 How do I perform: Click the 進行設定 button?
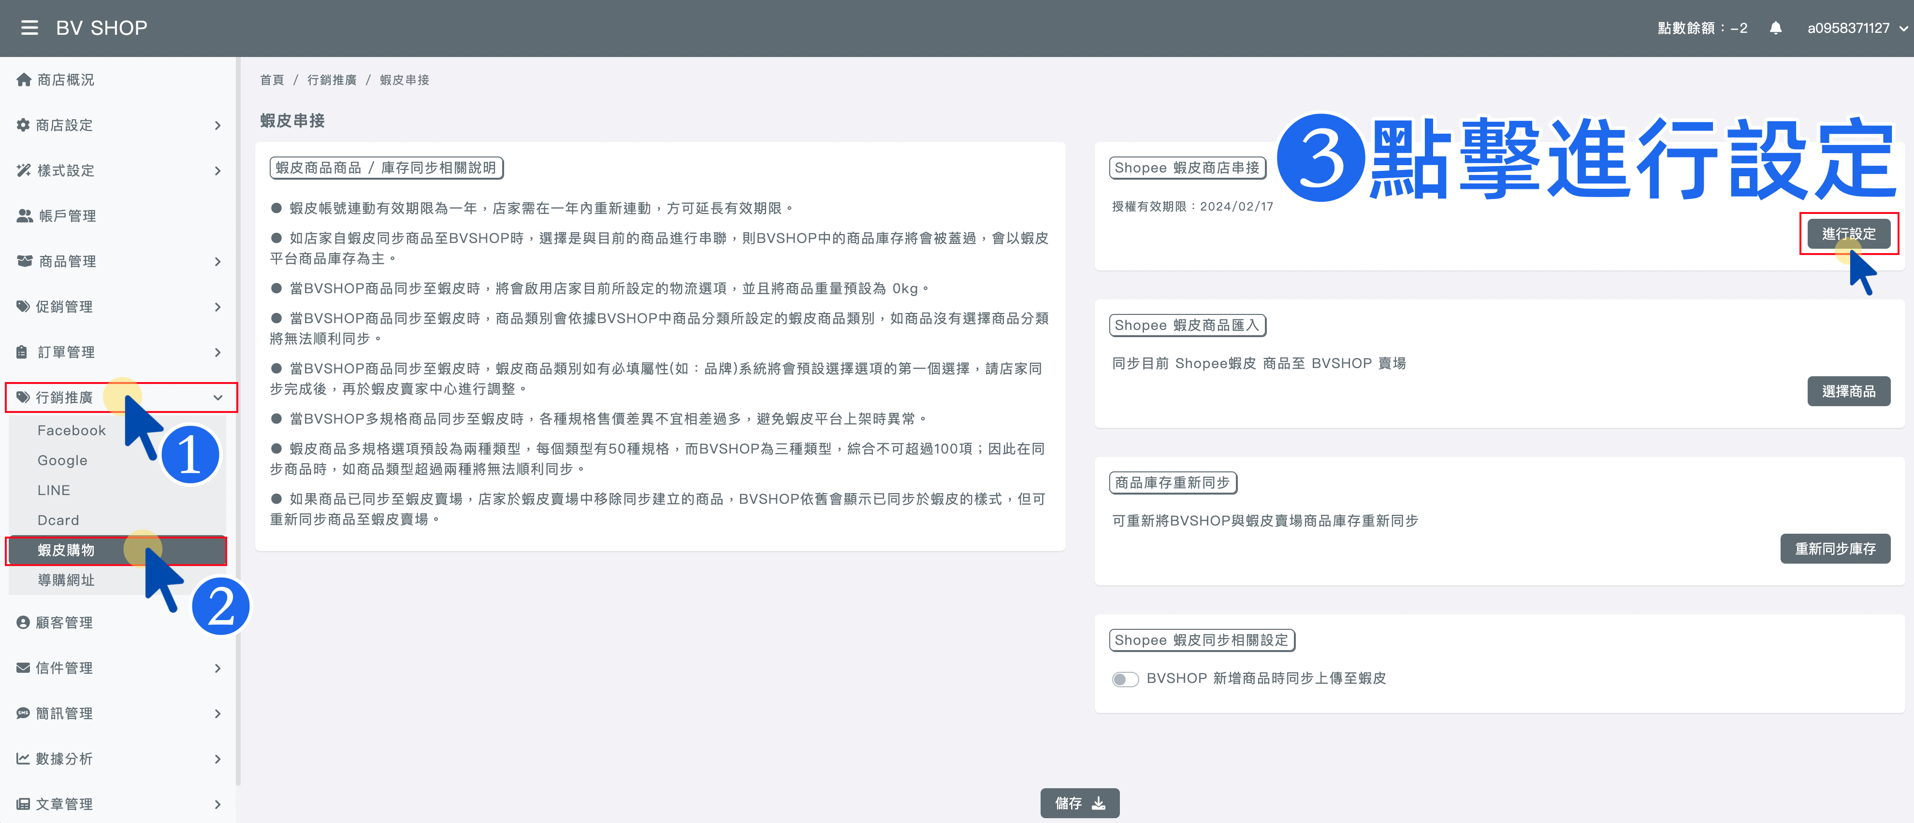coord(1849,234)
